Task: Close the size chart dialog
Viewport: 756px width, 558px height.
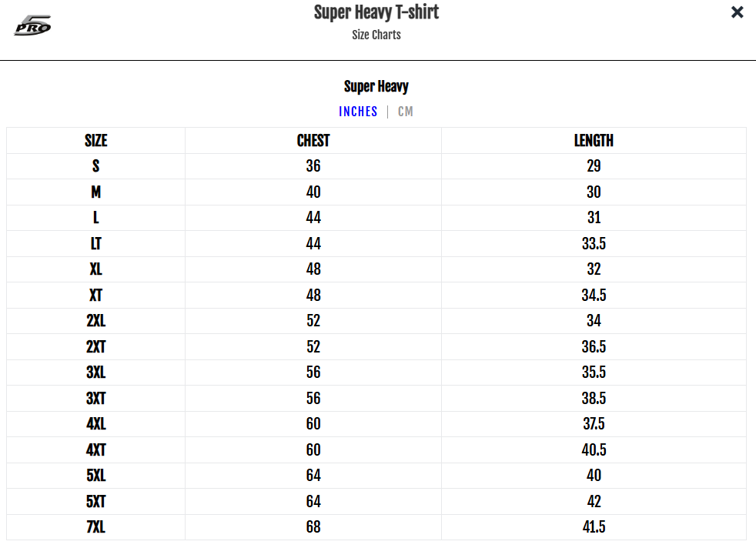Action: (x=737, y=12)
